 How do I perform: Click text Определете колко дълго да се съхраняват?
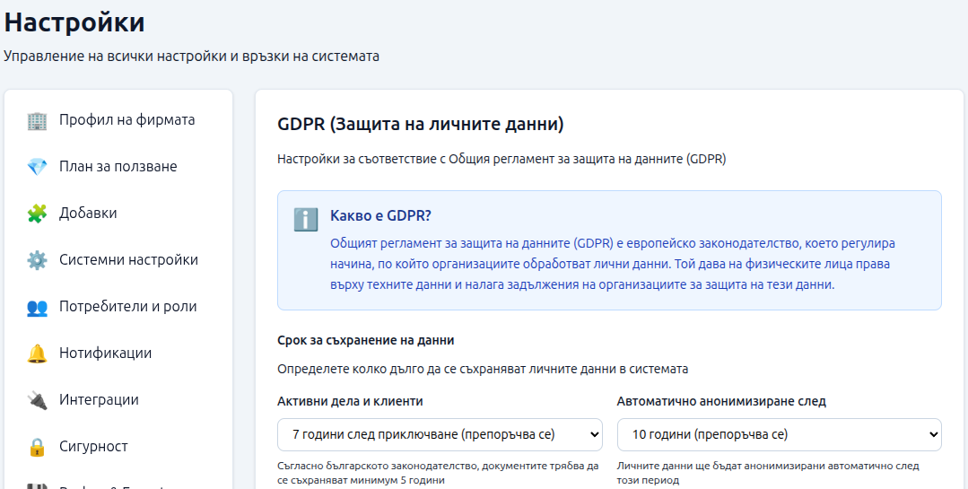click(483, 370)
